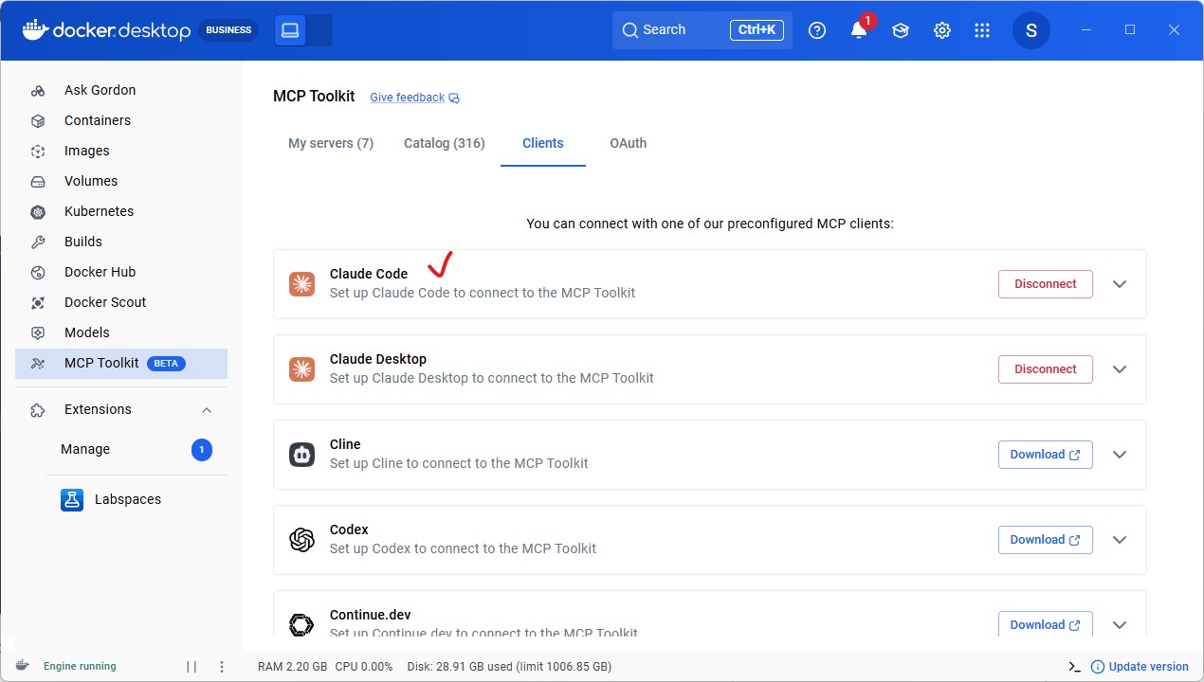Open the Labspaces extension
The image size is (1204, 682).
click(x=127, y=499)
